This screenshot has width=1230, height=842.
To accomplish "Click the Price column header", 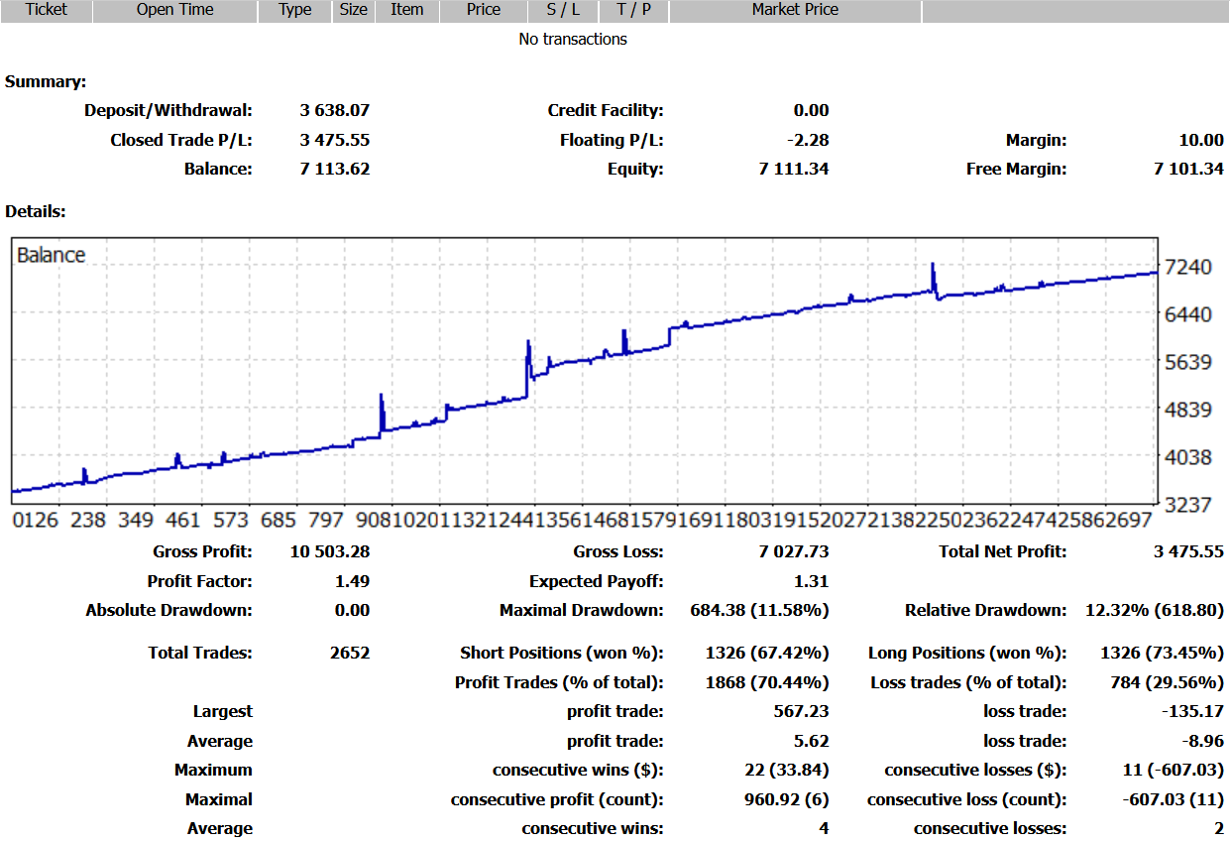I will point(484,11).
